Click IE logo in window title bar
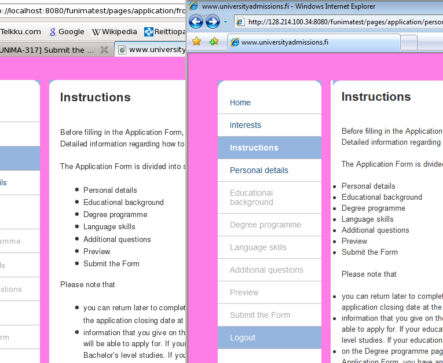Screen dimensions: 443x363 193,6
